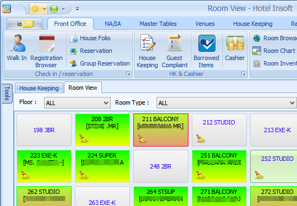This screenshot has height=206, width=297.
Task: Switch to House Keeping document tab
Action: 39,88
